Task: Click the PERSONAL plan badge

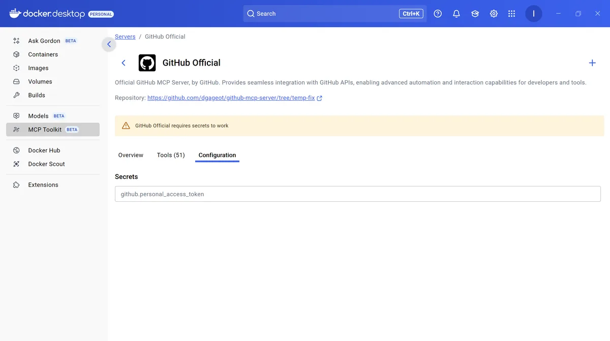Action: [101, 14]
